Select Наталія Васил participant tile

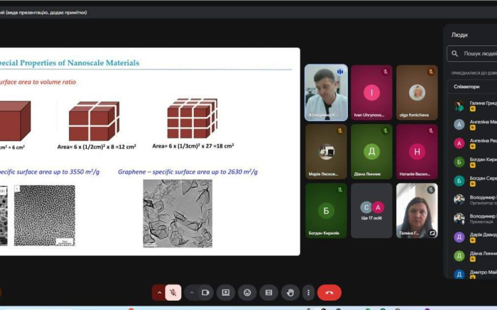click(417, 151)
